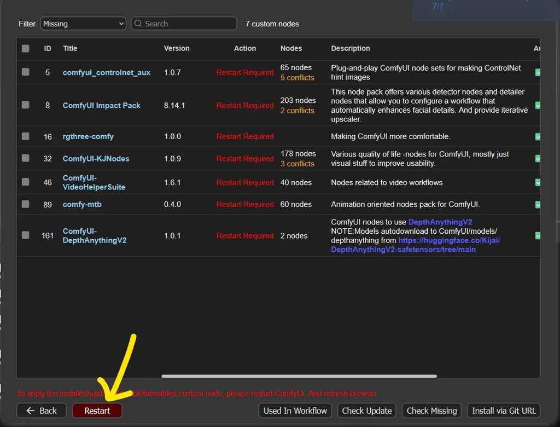This screenshot has width=560, height=427.
Task: Toggle green auto-update check for comfy-mtb
Action: pyautogui.click(x=536, y=204)
